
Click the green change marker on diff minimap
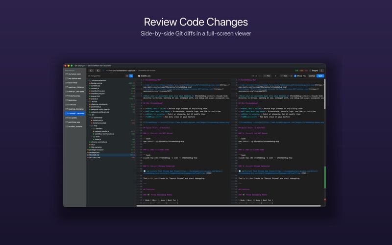tap(325, 177)
